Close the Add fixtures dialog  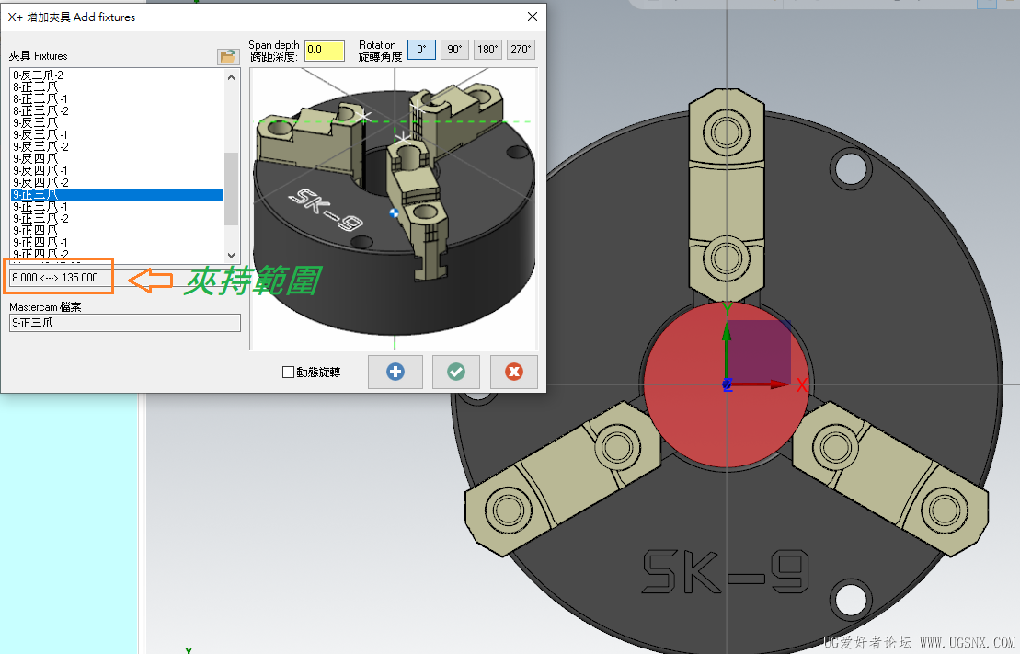[533, 17]
